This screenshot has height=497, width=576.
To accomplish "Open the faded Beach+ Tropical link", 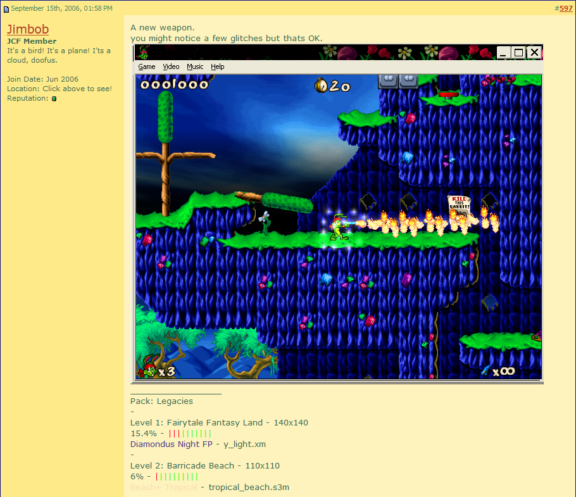I will [164, 487].
